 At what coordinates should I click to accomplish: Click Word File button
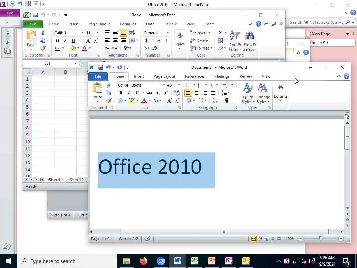pos(98,76)
